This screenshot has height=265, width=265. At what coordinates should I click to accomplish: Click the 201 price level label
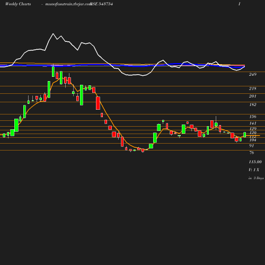click(253, 96)
